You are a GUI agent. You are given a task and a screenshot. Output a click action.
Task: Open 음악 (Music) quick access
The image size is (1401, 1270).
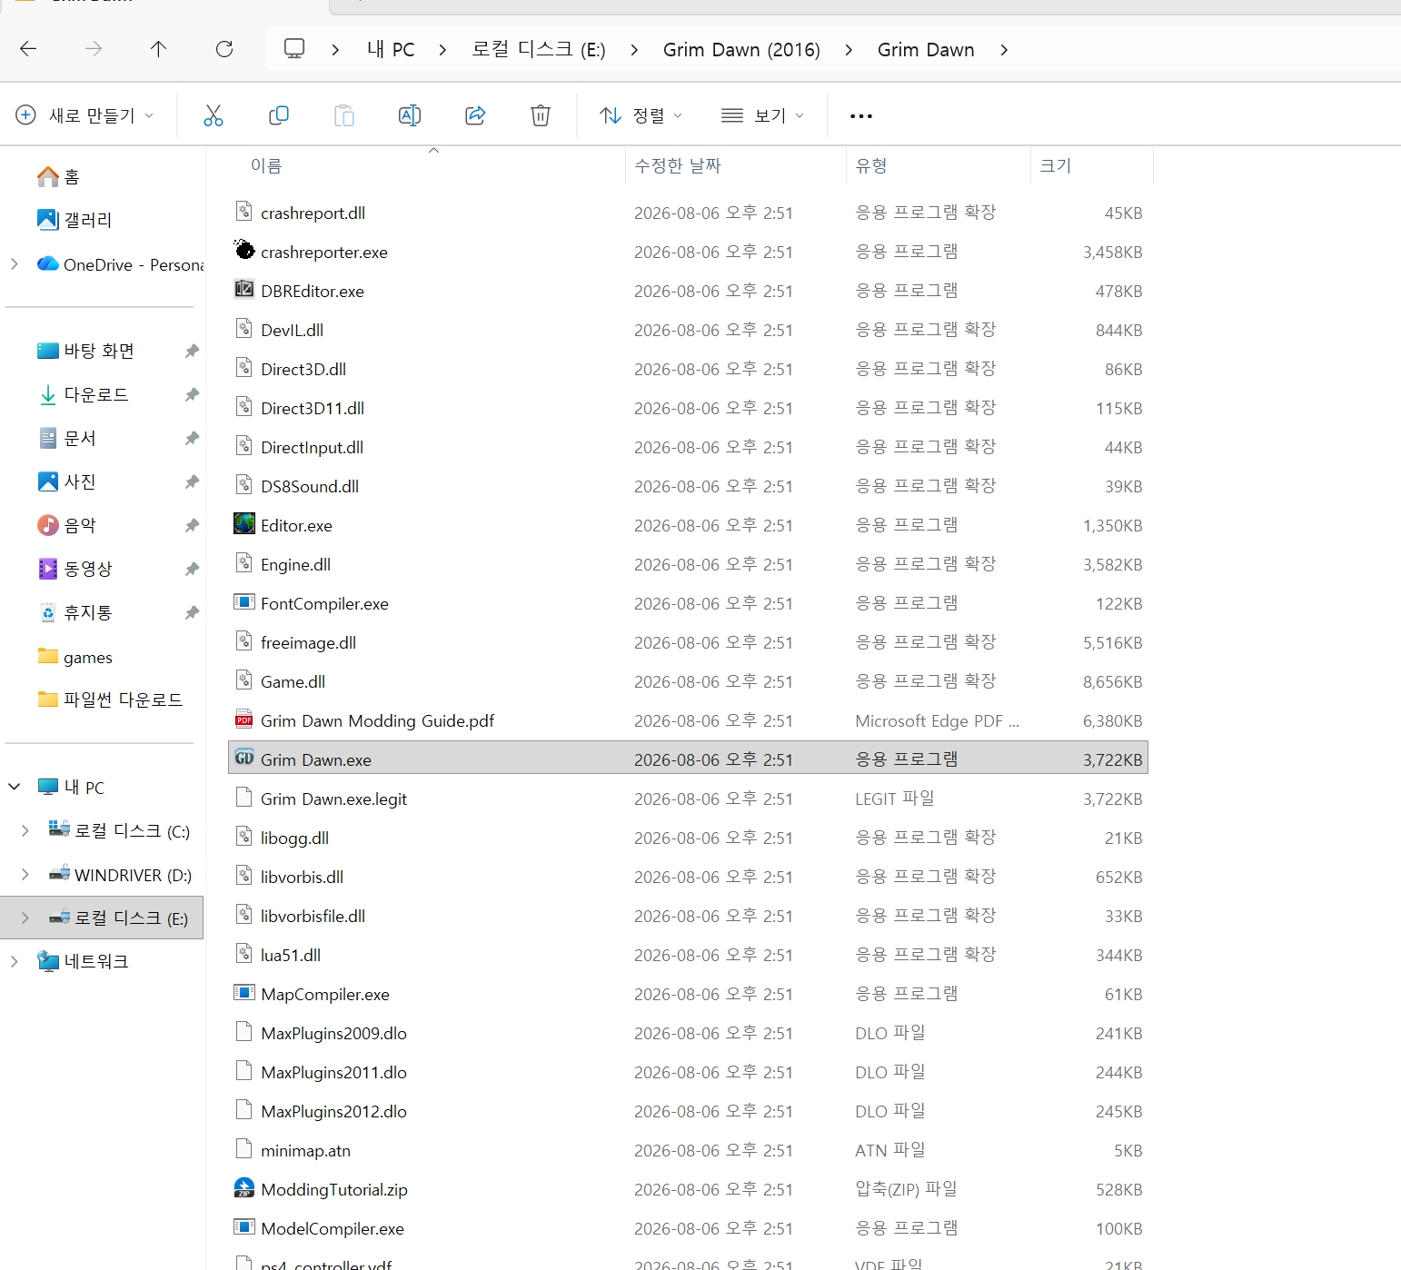coord(66,525)
